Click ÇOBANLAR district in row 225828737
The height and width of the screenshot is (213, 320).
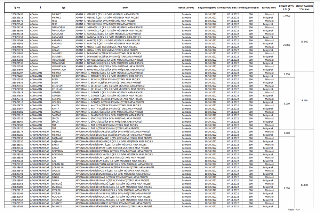pyautogui.click(x=58, y=164)
